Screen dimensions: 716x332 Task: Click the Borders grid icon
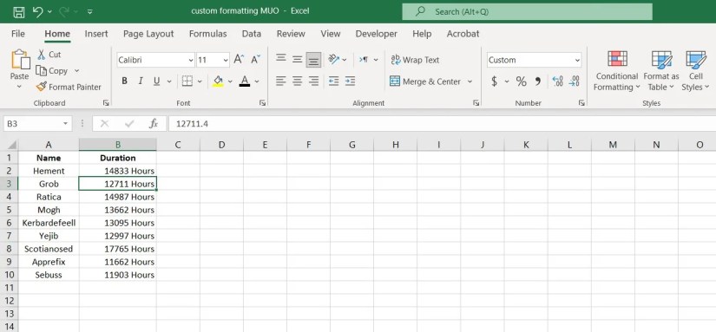point(187,81)
